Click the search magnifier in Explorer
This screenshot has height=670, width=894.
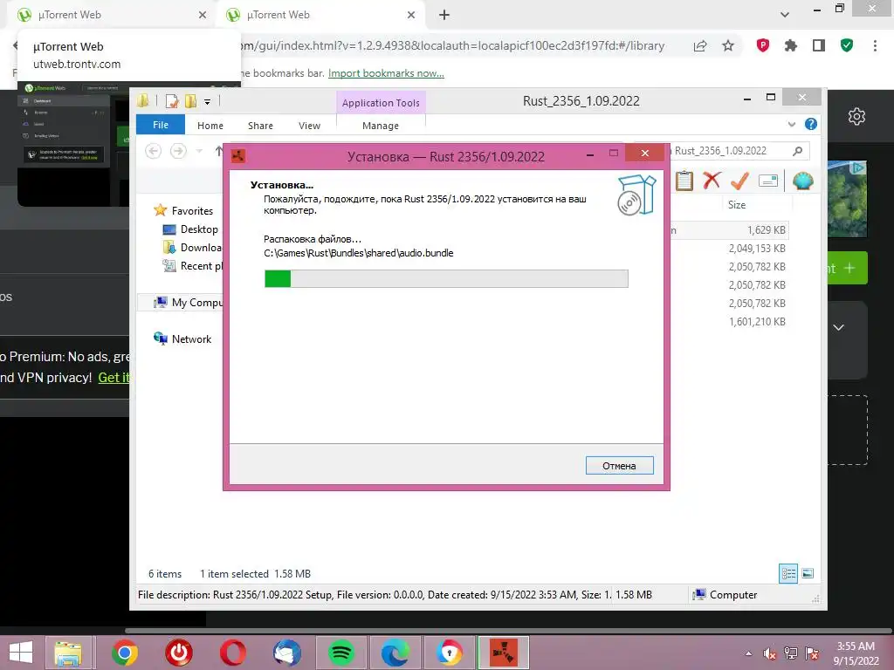coord(798,151)
